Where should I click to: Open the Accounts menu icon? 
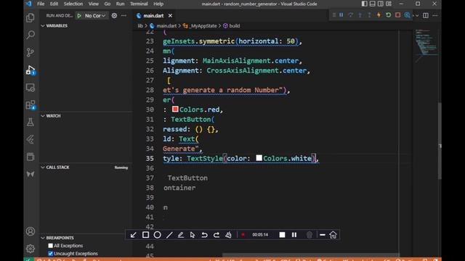31,231
